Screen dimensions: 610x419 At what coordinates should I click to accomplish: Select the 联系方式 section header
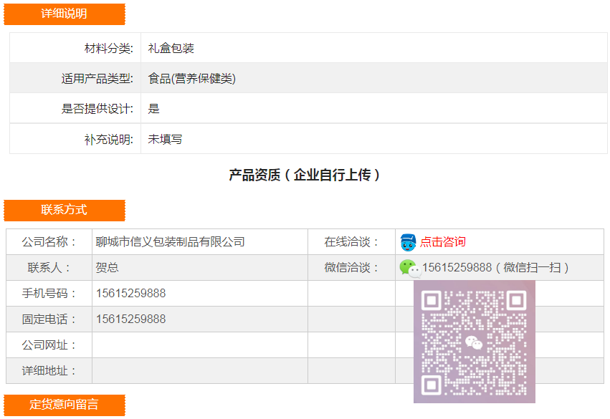click(65, 210)
